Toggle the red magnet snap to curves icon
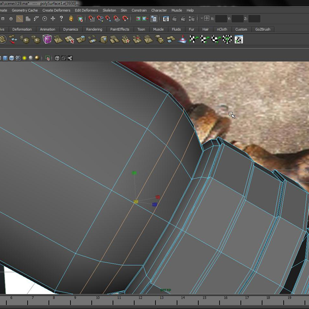 100,19
